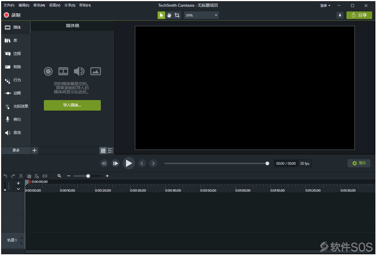Select the Track 1 (轨道 1) label
The image size is (378, 256).
click(12, 240)
